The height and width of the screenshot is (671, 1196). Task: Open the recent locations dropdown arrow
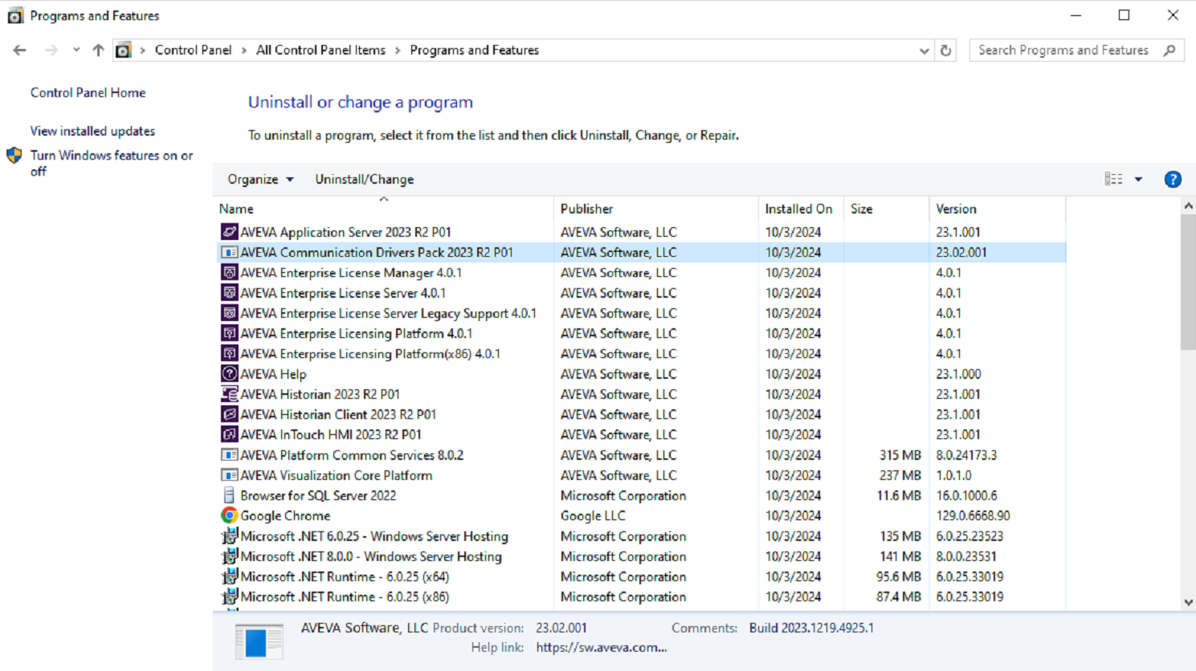click(76, 50)
